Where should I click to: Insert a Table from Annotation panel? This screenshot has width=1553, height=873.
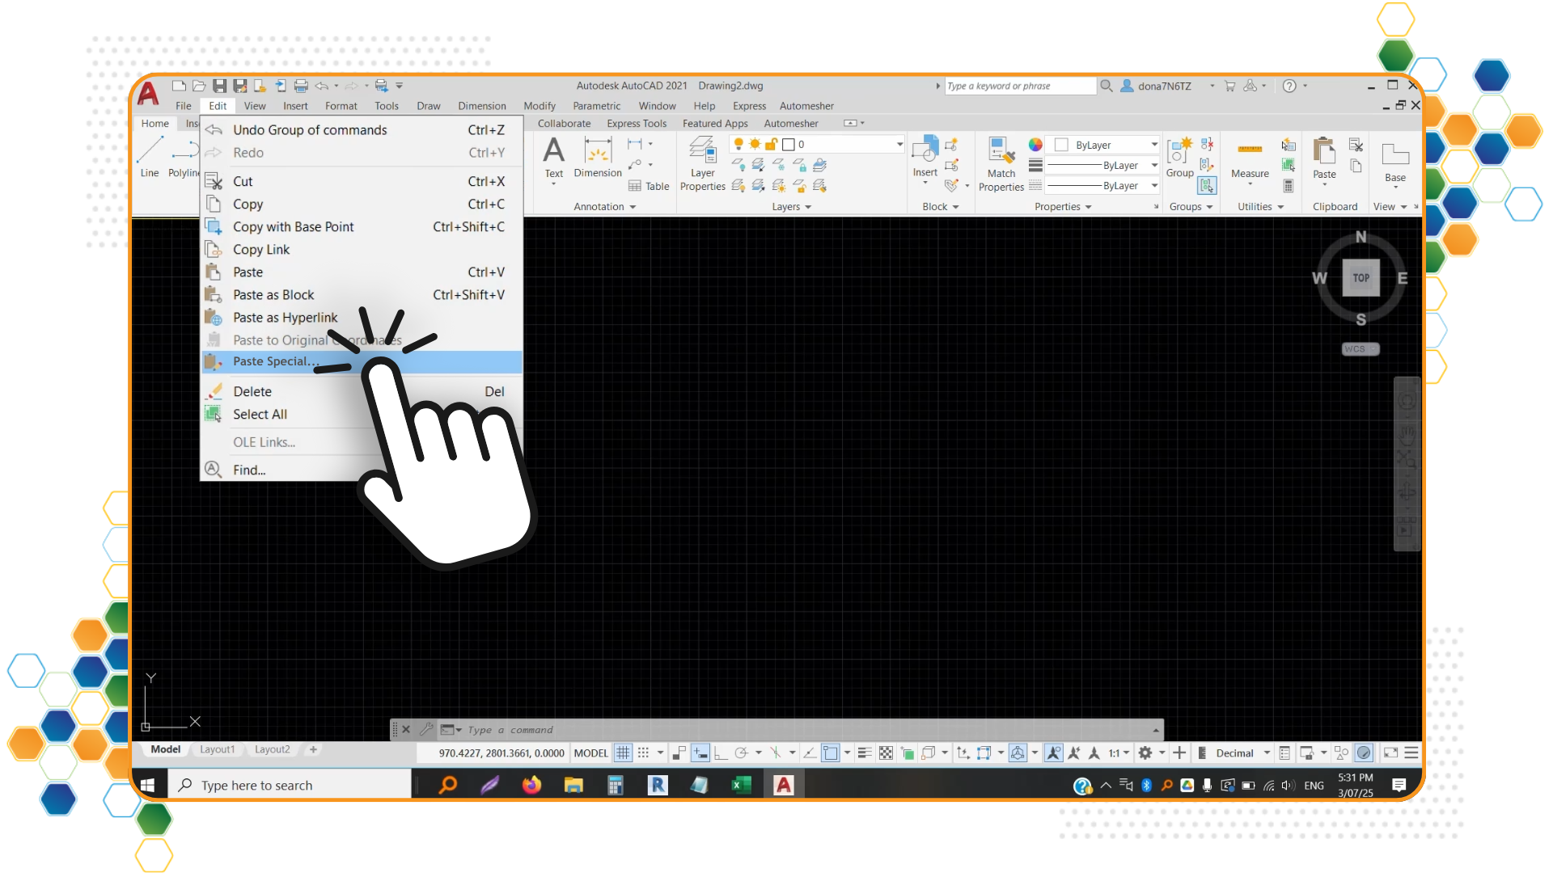coord(650,186)
